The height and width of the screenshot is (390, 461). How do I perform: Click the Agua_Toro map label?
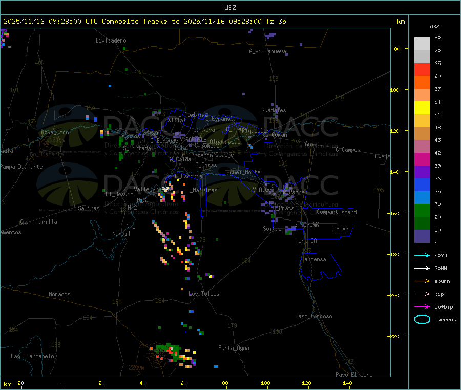tap(55, 132)
